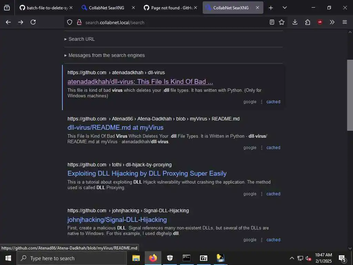Click Firefox icon in the taskbar
Image resolution: width=353 pixels, height=265 pixels.
pyautogui.click(x=153, y=258)
